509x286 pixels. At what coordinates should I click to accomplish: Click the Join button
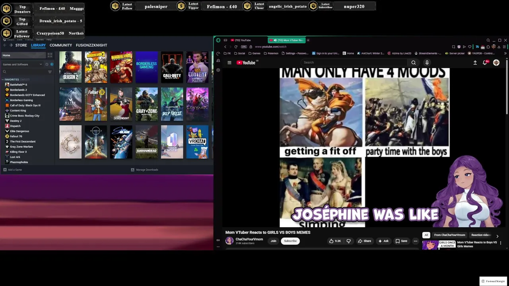coord(274,241)
